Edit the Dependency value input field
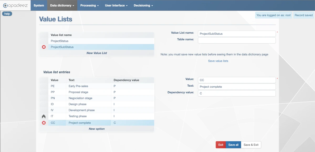 237,93
